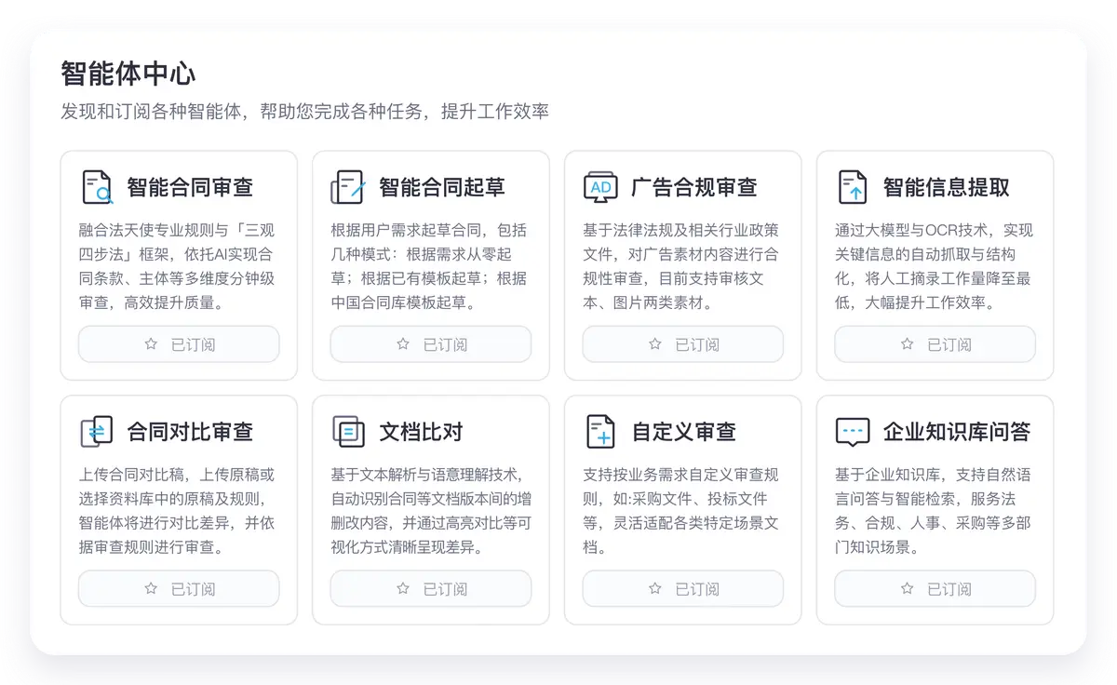This screenshot has width=1117, height=685.
Task: Open the 智能合同审查 card title
Action: point(190,187)
